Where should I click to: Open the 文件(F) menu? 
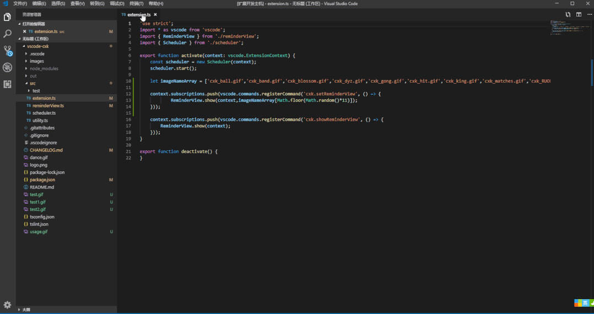click(20, 4)
